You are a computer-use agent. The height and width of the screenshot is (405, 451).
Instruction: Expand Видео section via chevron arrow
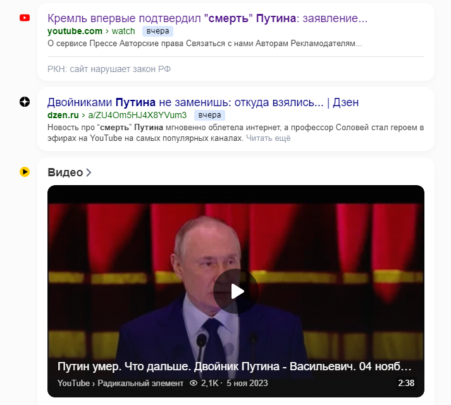[x=89, y=172]
